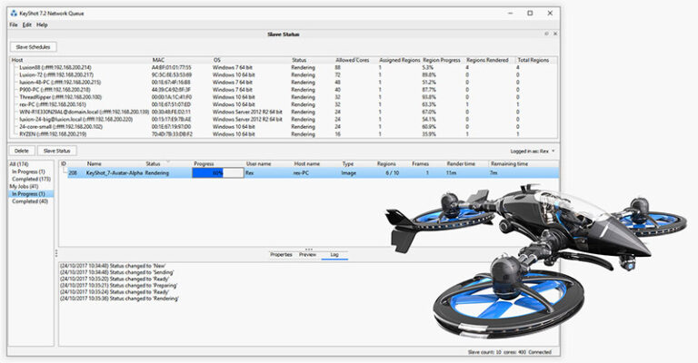This screenshot has width=698, height=363.
Task: Sort slave table by Region Progress column
Action: (442, 60)
